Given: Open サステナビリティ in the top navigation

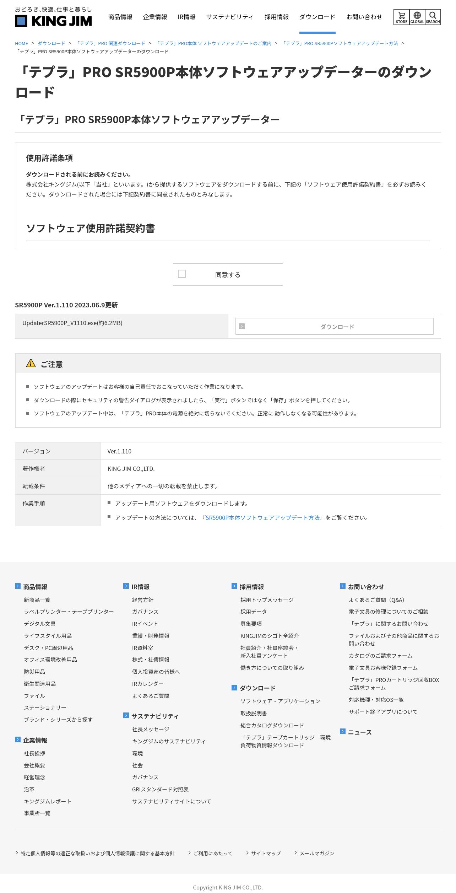Looking at the screenshot, I should pyautogui.click(x=230, y=17).
